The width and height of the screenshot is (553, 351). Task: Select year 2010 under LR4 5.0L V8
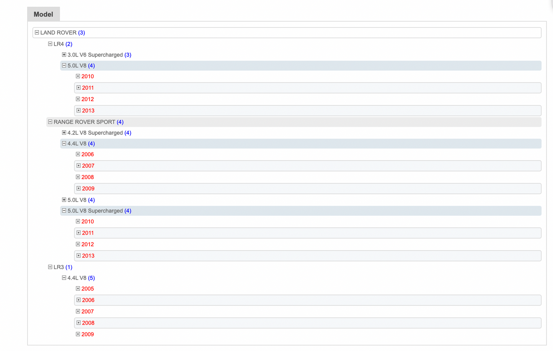click(87, 76)
